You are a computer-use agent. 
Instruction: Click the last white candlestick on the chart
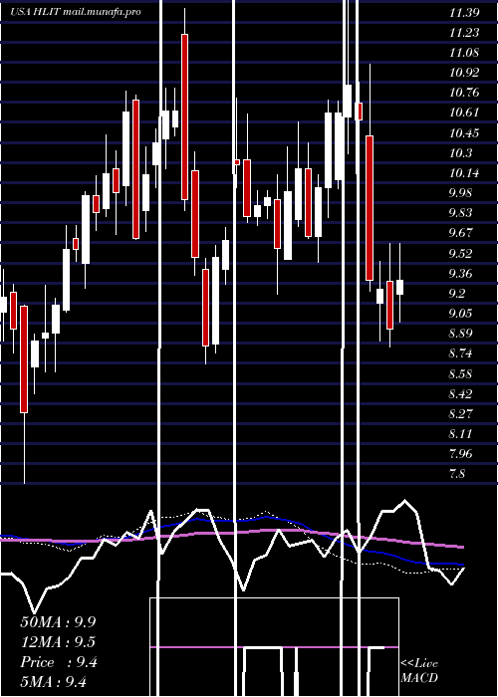click(399, 287)
